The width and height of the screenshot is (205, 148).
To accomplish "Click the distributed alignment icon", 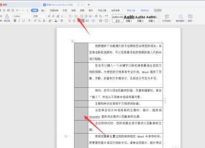I will pyautogui.click(x=87, y=21).
